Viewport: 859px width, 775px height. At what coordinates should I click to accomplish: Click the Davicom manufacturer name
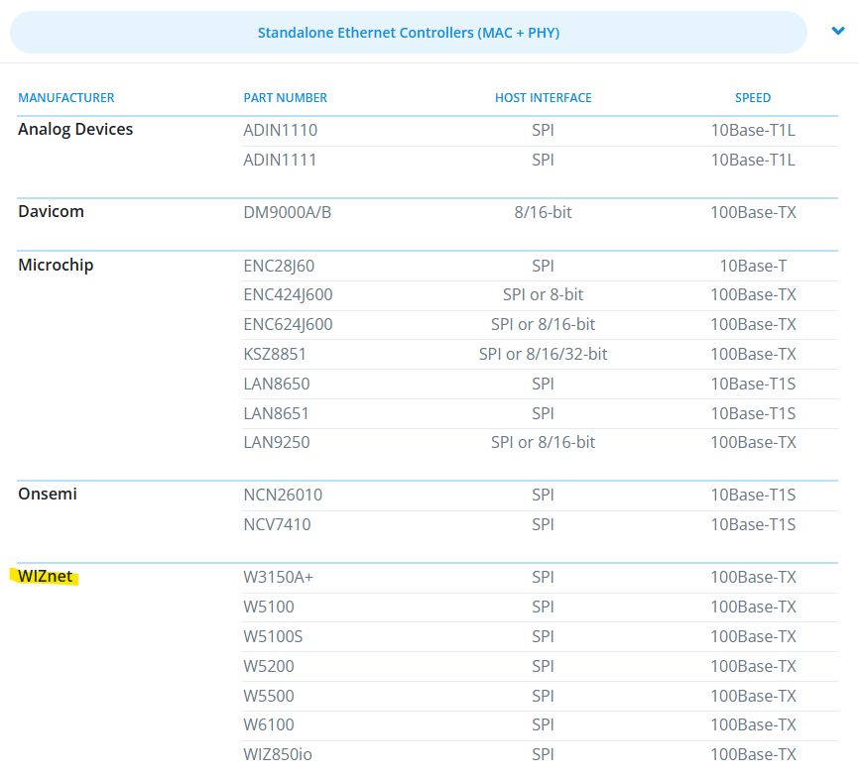coord(51,212)
